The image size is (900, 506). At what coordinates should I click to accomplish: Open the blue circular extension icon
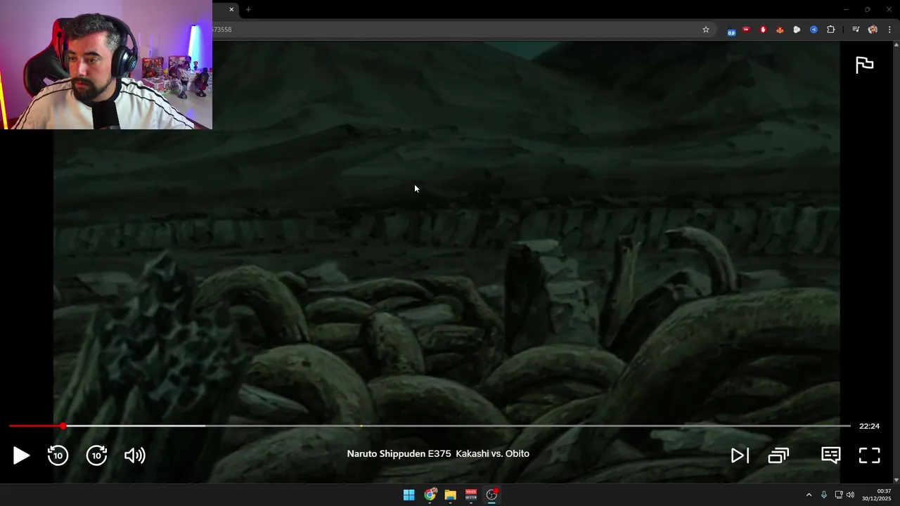814,30
